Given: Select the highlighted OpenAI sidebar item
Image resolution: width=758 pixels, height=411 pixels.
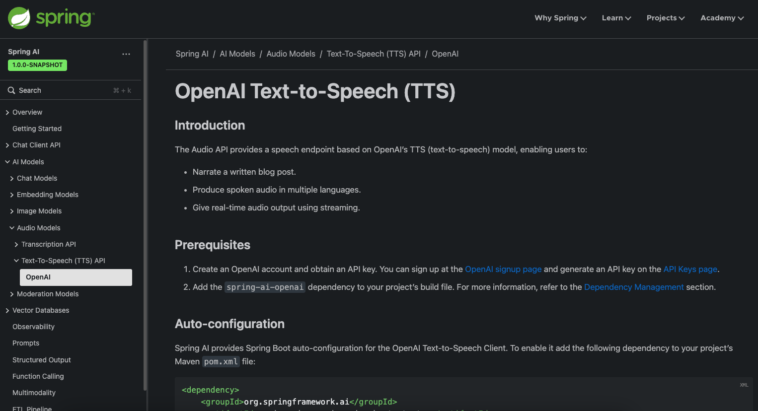Looking at the screenshot, I should (x=76, y=277).
